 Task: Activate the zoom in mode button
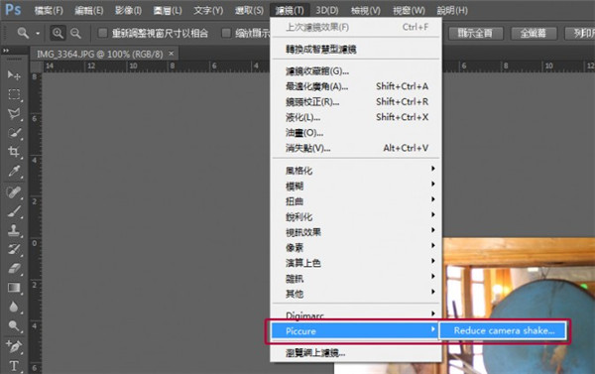[x=58, y=34]
